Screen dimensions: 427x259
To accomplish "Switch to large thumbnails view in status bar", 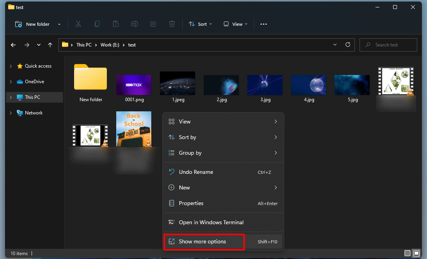I will tap(415, 253).
